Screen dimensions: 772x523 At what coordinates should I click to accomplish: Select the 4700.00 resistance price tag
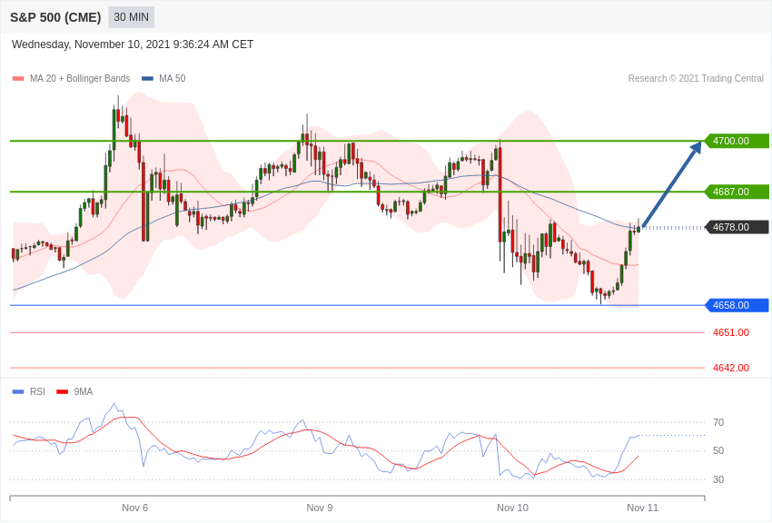click(x=737, y=141)
